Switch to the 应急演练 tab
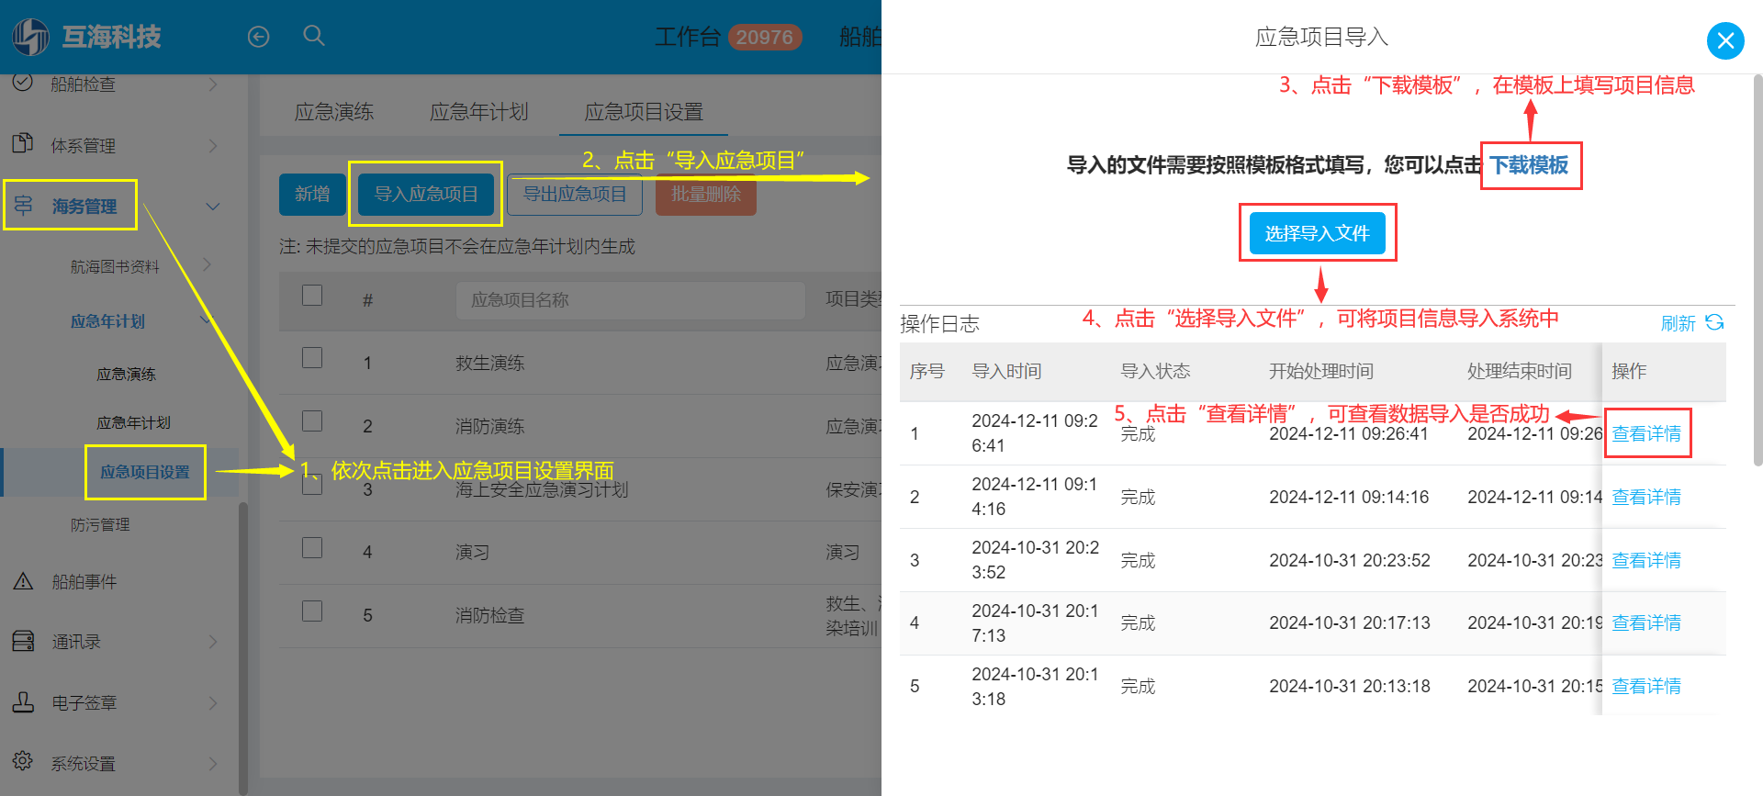Screen dimensions: 1763x796 334,112
